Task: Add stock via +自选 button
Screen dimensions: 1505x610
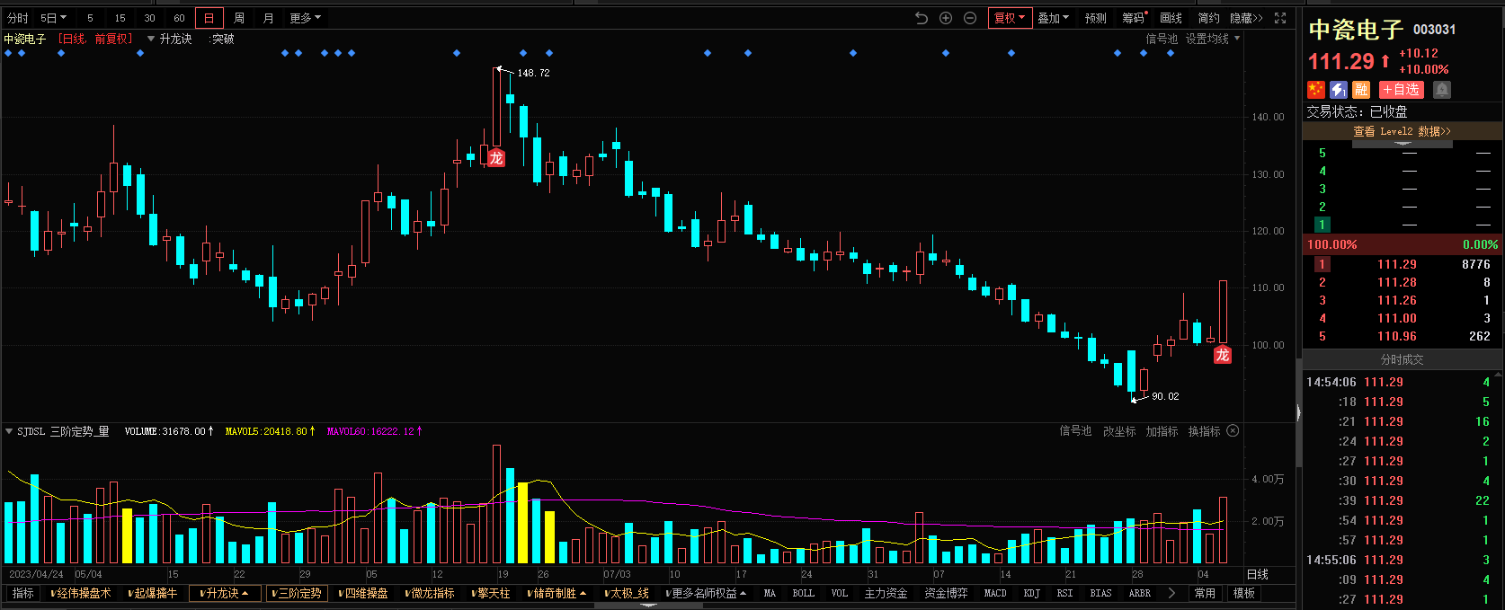Action: [1402, 90]
